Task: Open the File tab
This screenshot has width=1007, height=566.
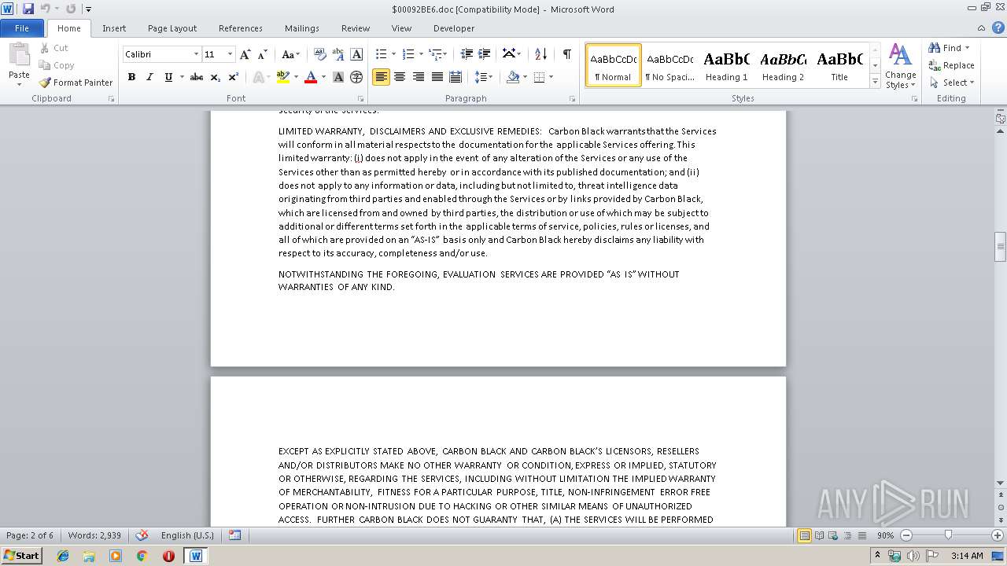Action: tap(22, 28)
